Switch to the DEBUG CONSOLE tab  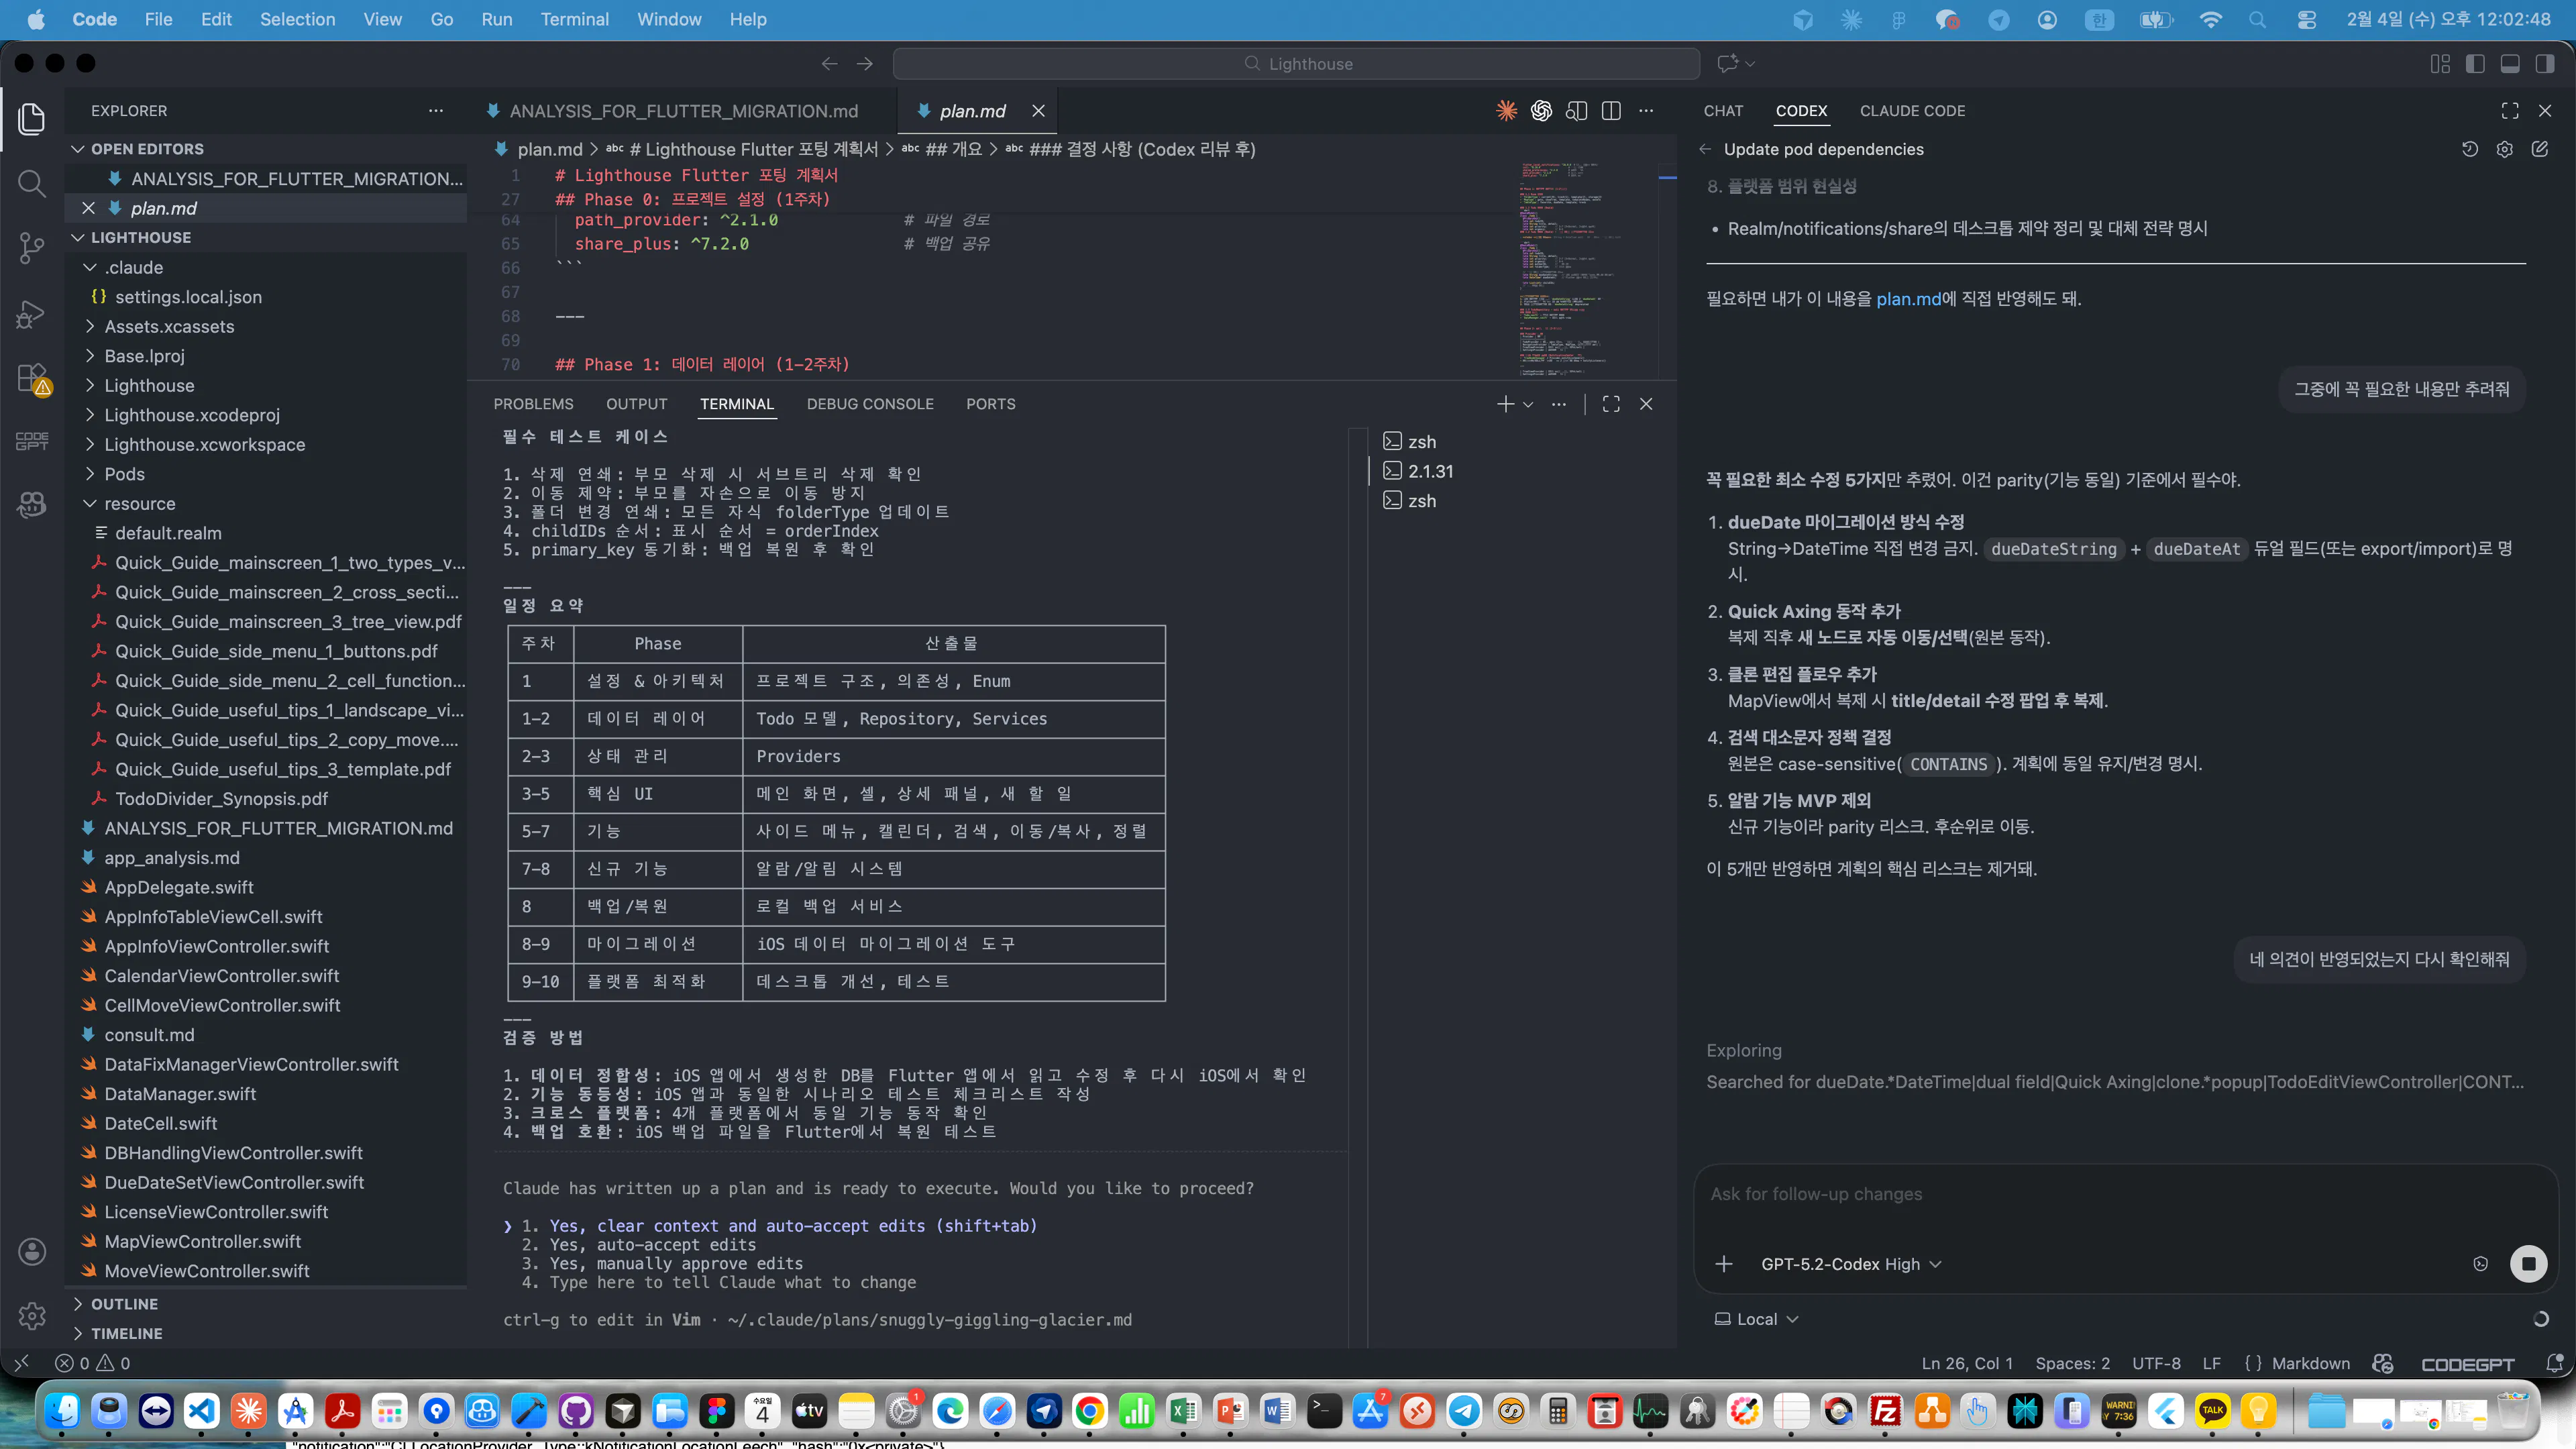pyautogui.click(x=870, y=404)
